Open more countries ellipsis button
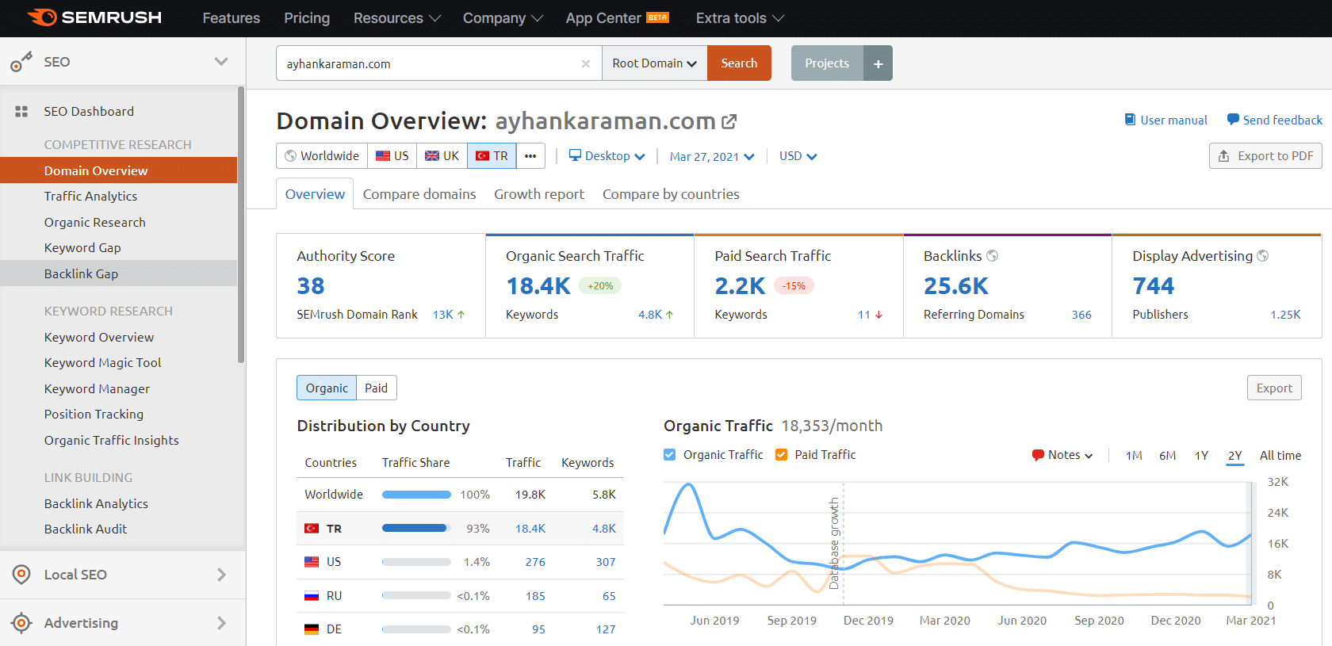 [530, 156]
